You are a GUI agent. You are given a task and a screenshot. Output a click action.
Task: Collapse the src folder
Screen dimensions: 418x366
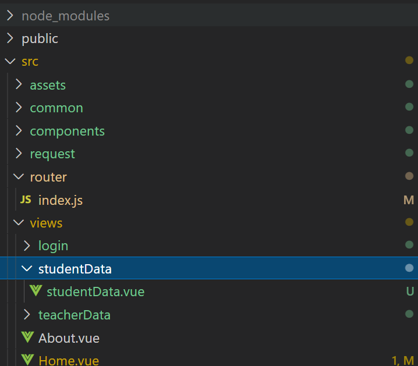click(x=10, y=61)
